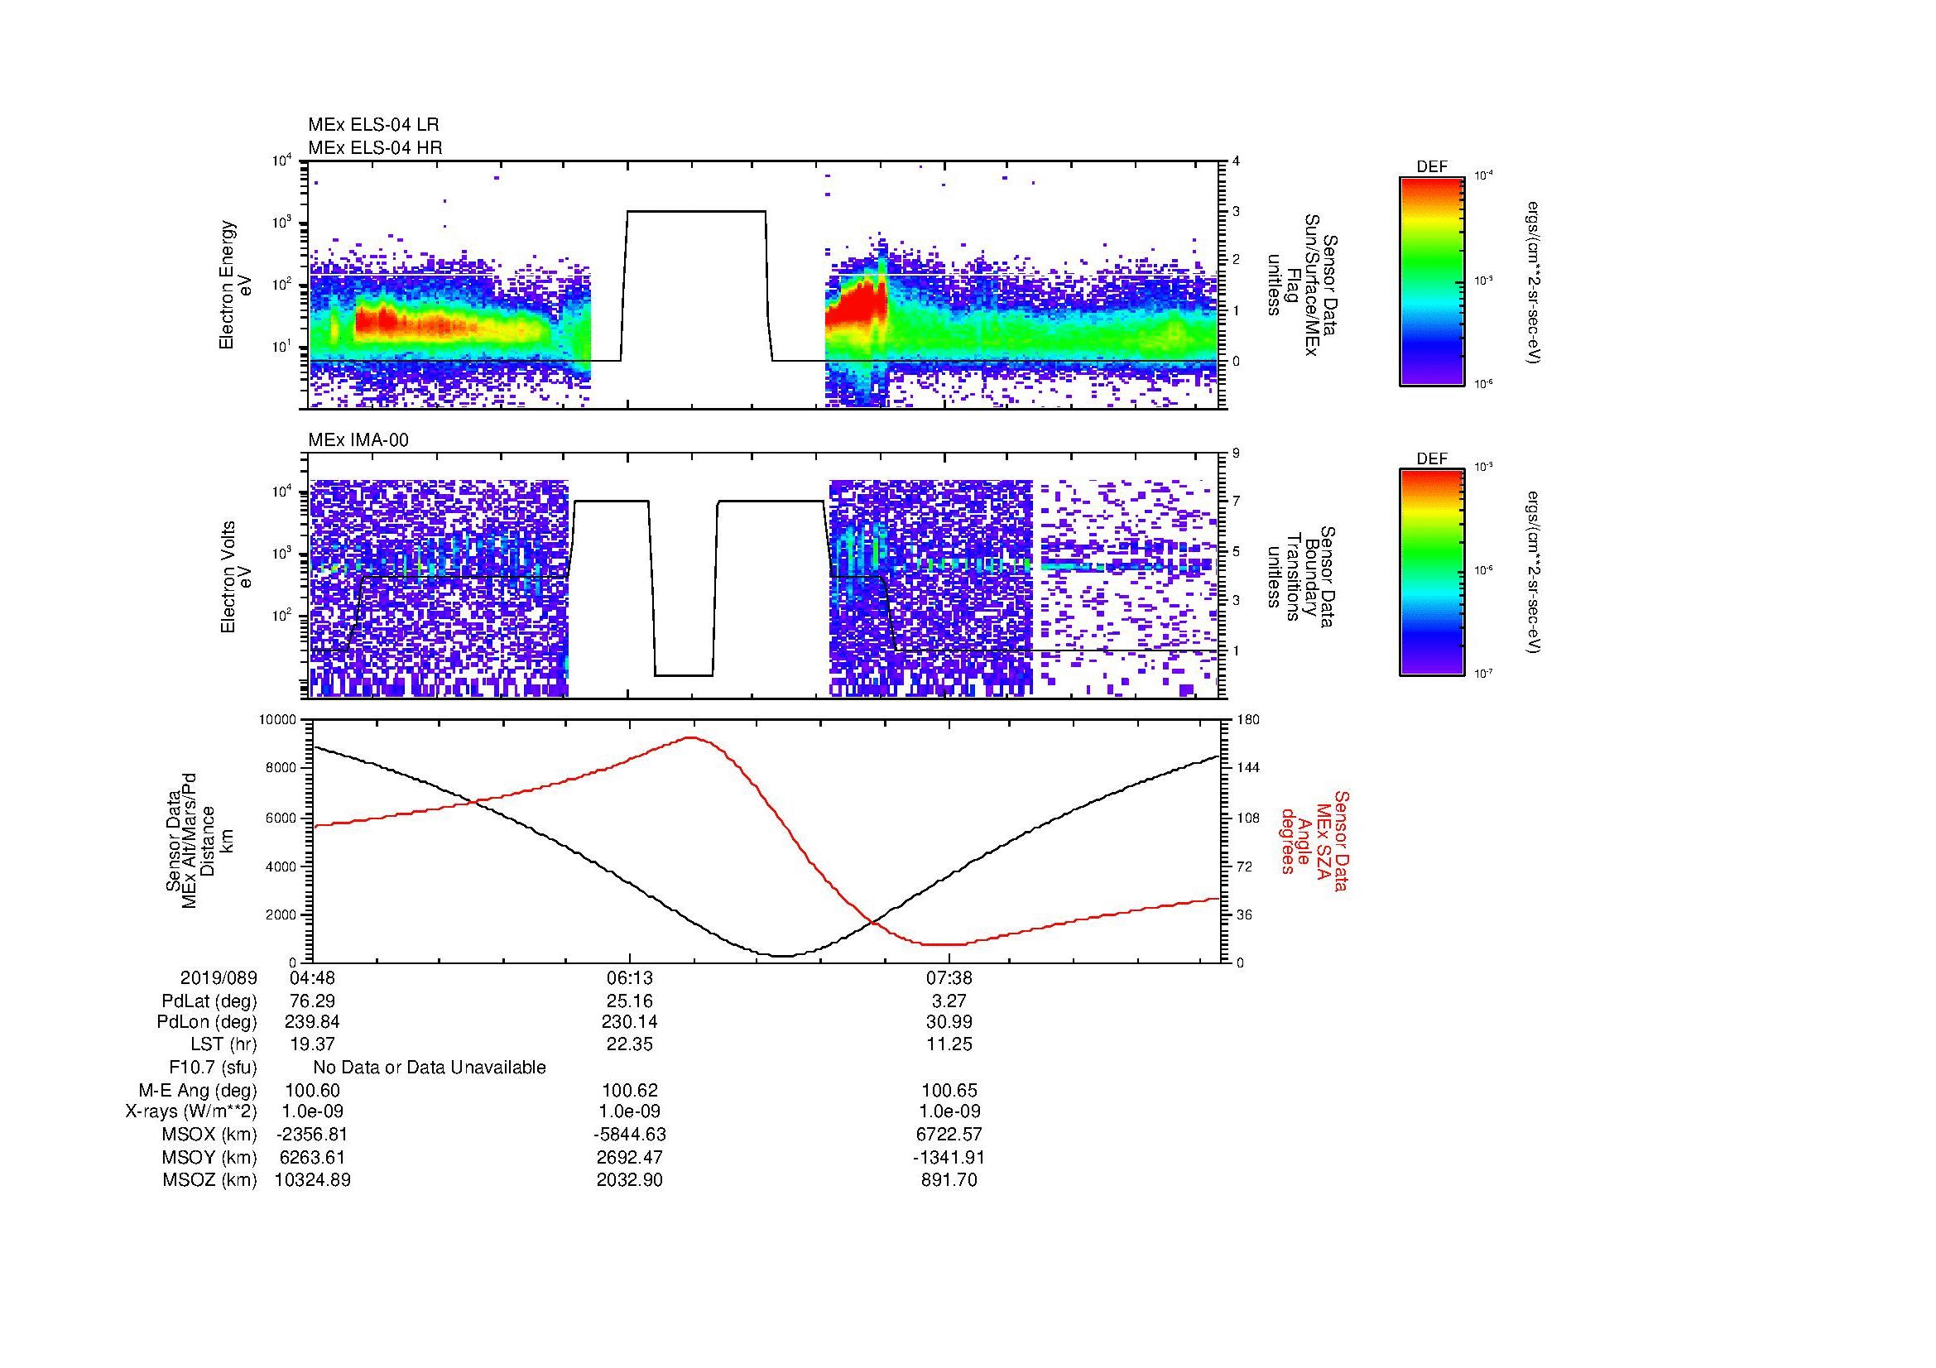Click the M-E Ang value 100.62
Viewport: 1936px width, 1368px height.
tap(630, 1091)
